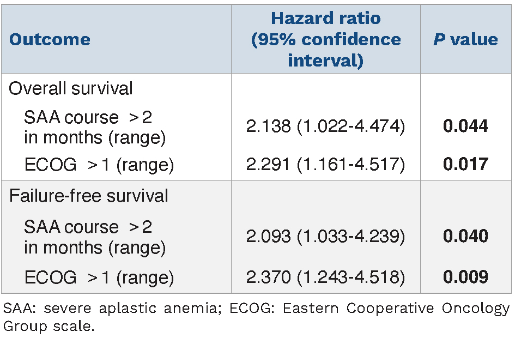Click the P value 0.009

pos(465,277)
